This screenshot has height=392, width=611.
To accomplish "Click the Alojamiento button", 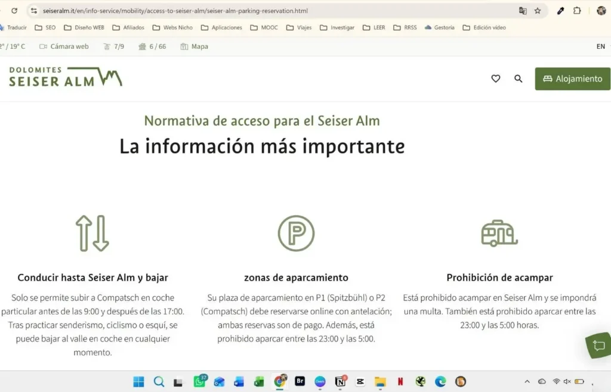I will [572, 79].
